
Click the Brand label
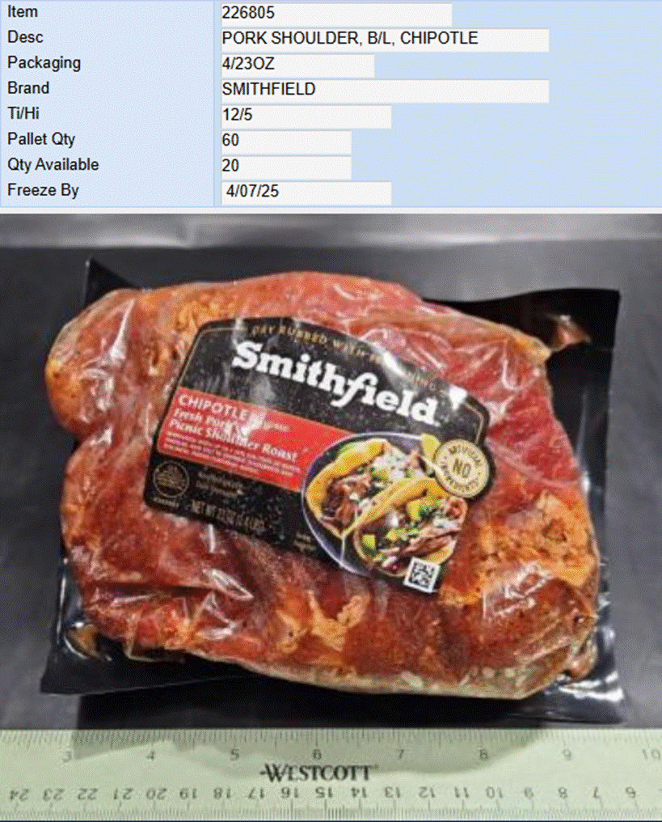point(28,88)
